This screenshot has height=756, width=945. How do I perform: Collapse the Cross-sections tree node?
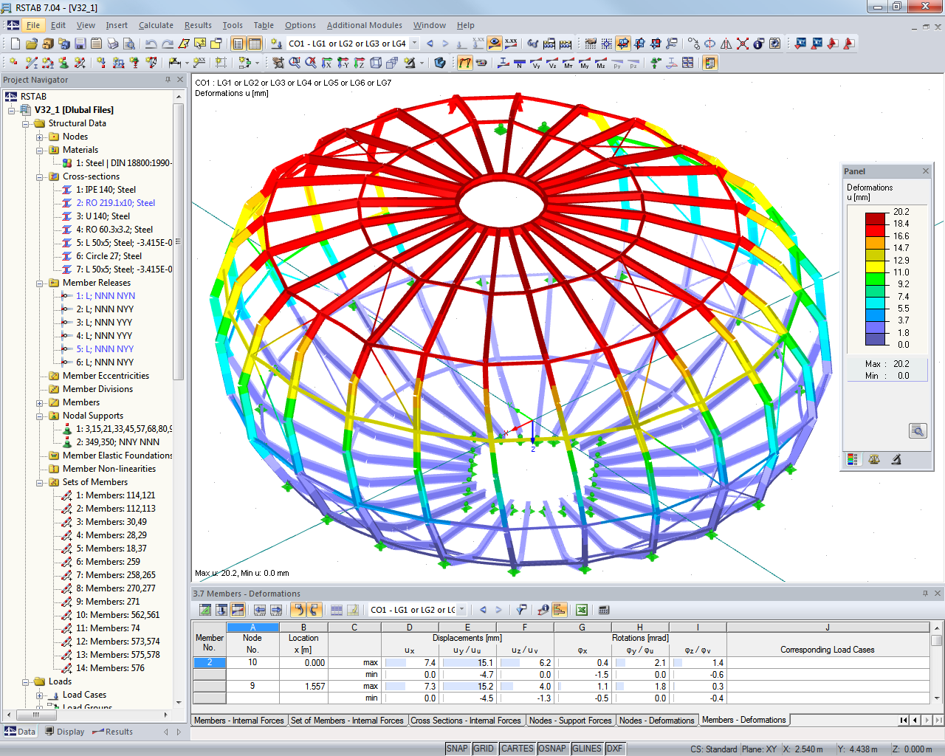[x=40, y=176]
